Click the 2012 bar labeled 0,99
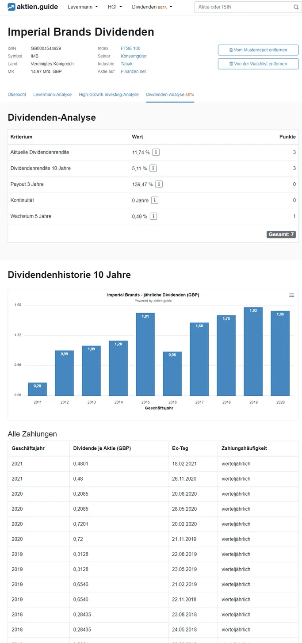Image resolution: width=302 pixels, height=643 pixels. tap(64, 373)
